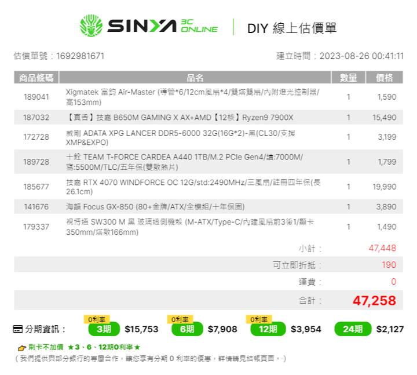The width and height of the screenshot is (417, 375).
Task: Click the price 1,590
Action: (x=387, y=97)
